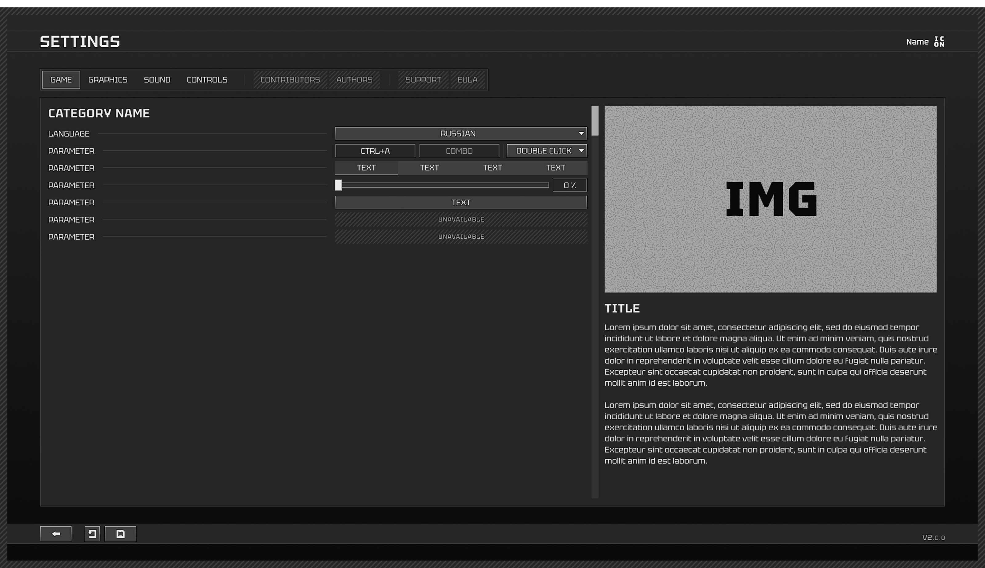Click the Combo key binding field
The image size is (985, 568).
459,151
